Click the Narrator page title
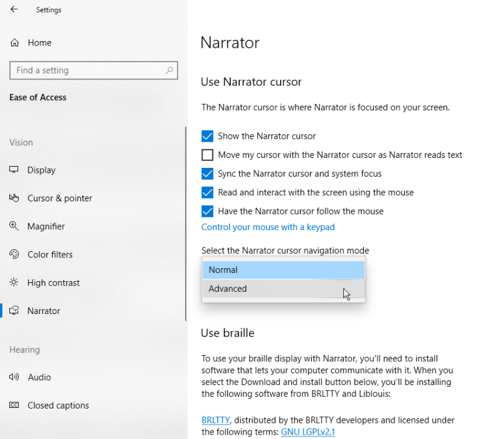Image resolution: width=477 pixels, height=439 pixels. point(230,43)
